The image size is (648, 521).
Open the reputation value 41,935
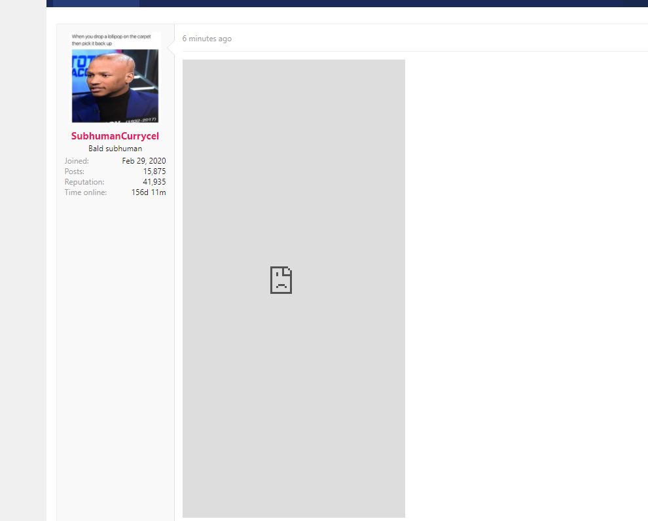point(154,182)
